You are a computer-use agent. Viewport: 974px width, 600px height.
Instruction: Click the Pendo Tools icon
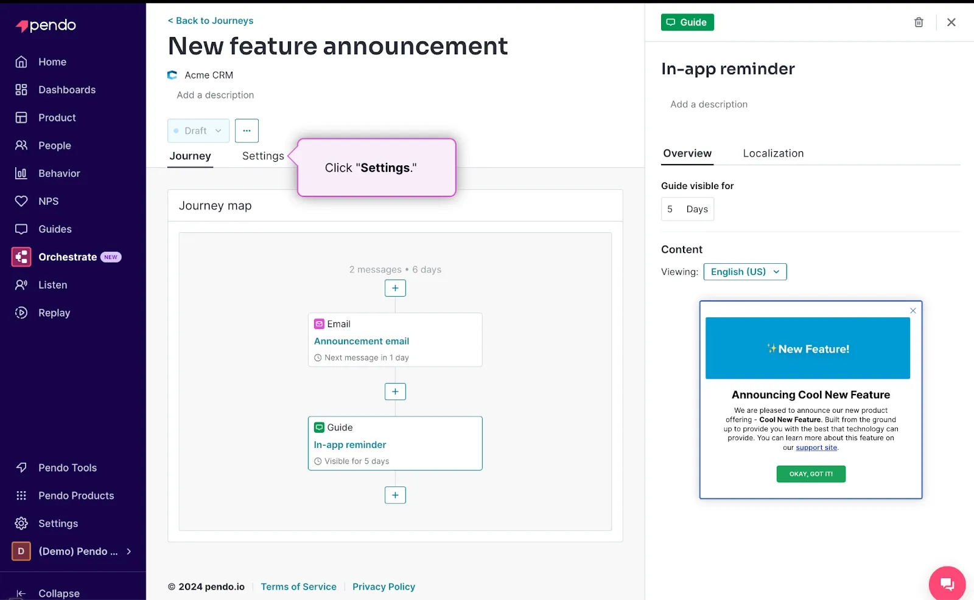[21, 467]
